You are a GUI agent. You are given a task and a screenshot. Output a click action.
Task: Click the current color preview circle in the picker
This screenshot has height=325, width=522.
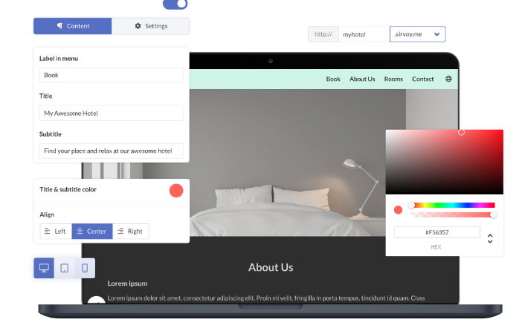coord(398,210)
